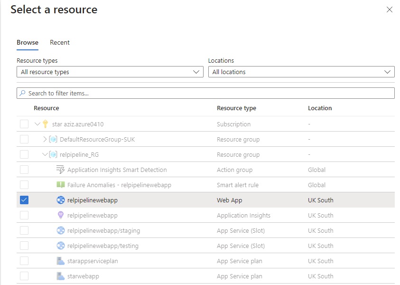Click the Resource column header

(47, 108)
